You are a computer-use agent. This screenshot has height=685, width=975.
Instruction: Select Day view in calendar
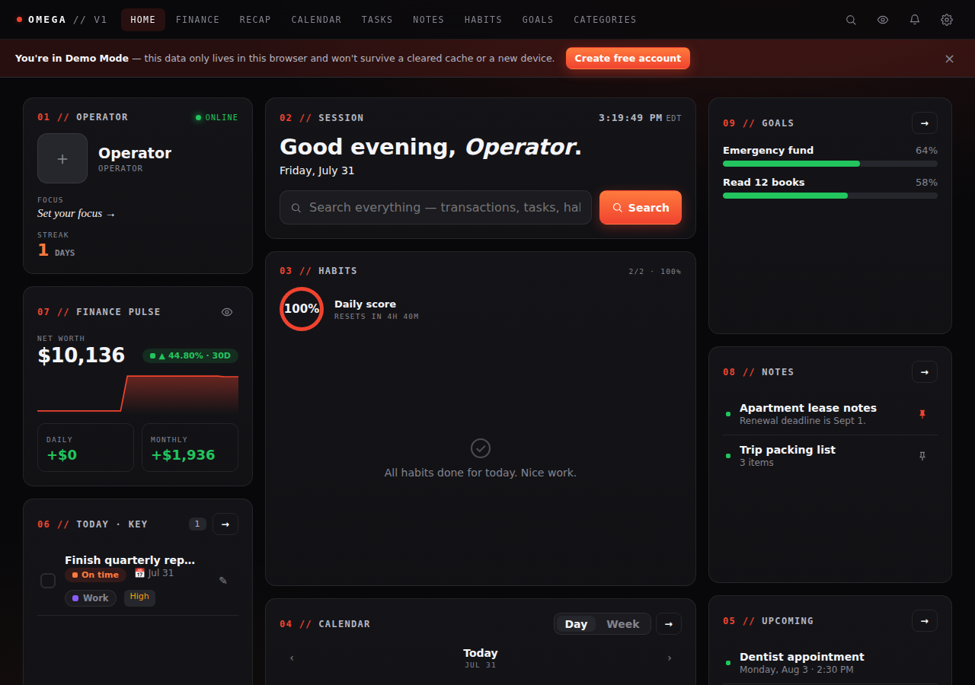click(x=576, y=624)
